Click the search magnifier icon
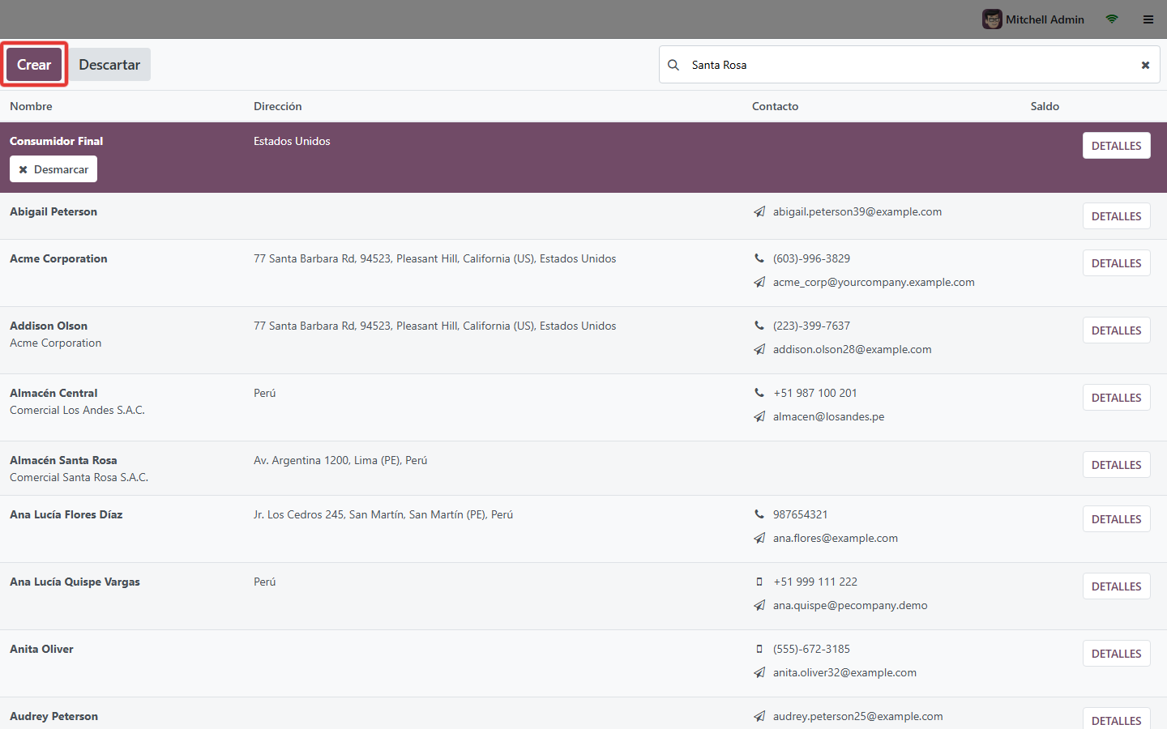This screenshot has height=729, width=1167. (673, 65)
